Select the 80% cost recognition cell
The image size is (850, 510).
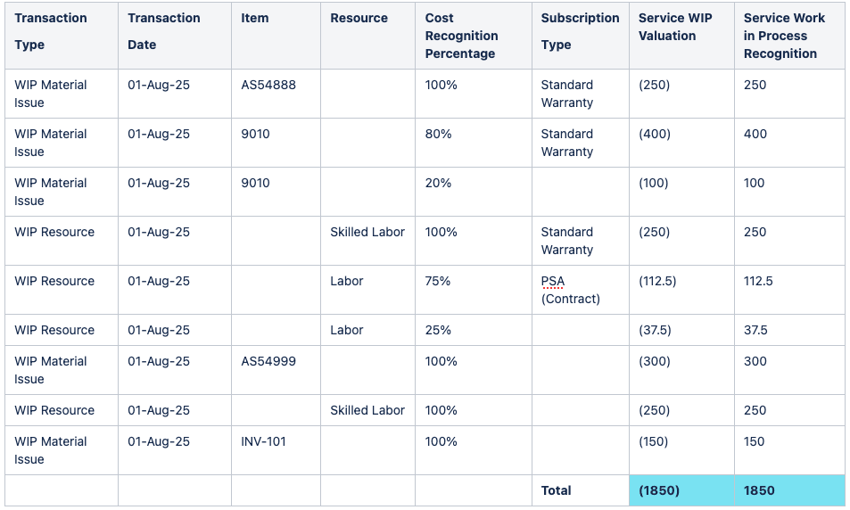474,143
